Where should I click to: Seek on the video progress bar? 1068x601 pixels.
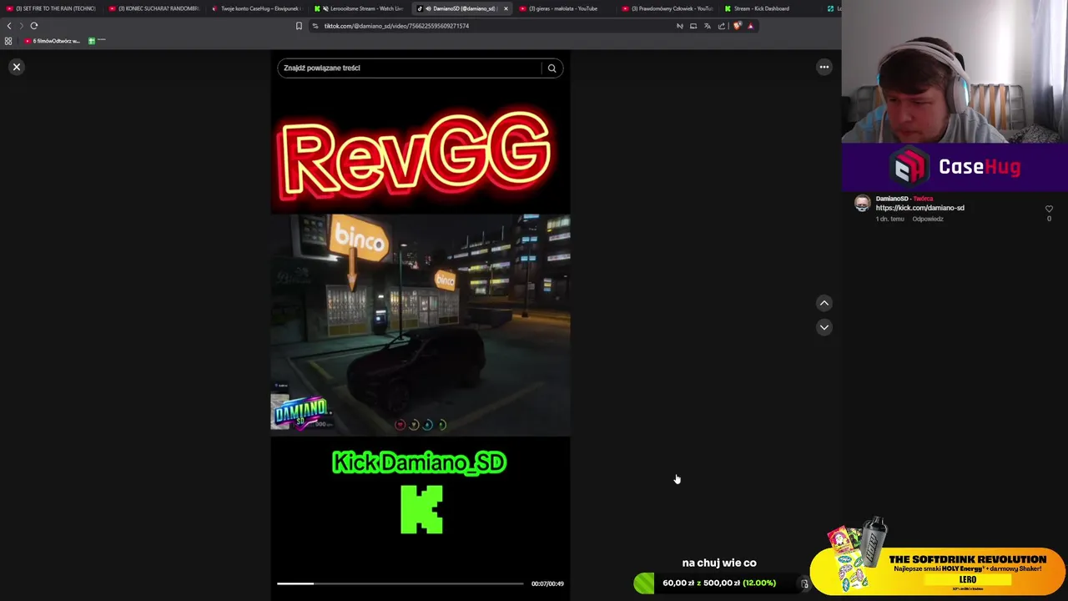(x=400, y=583)
